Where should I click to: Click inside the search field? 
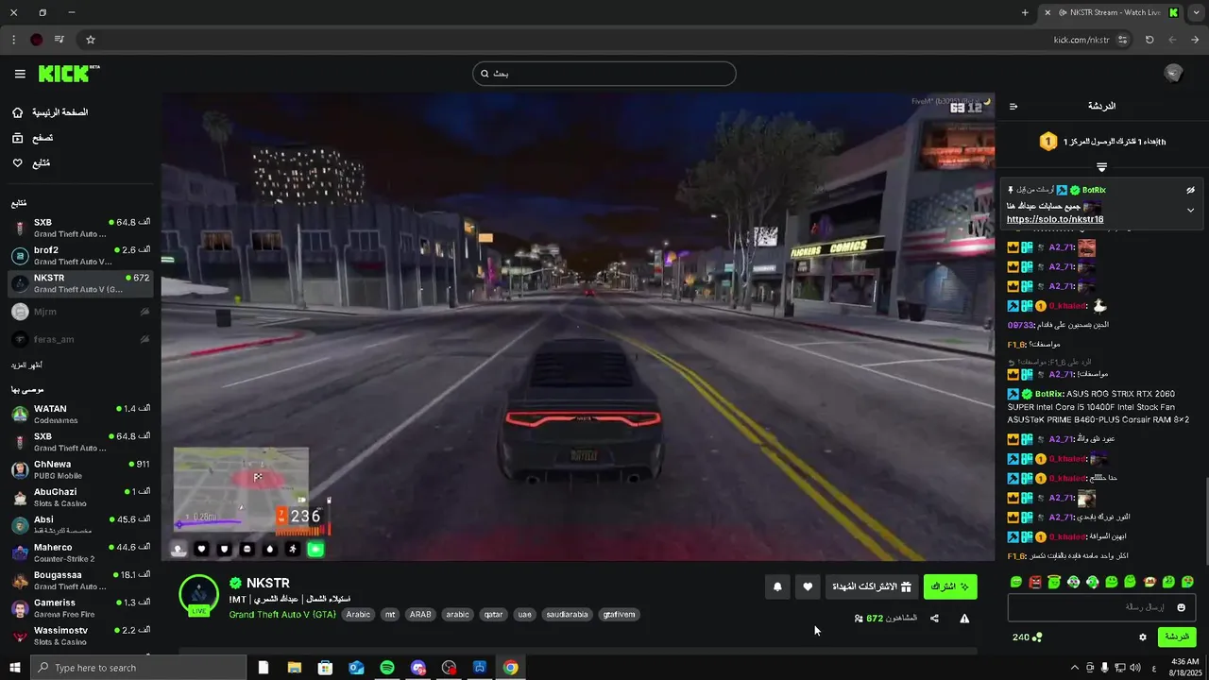point(604,74)
